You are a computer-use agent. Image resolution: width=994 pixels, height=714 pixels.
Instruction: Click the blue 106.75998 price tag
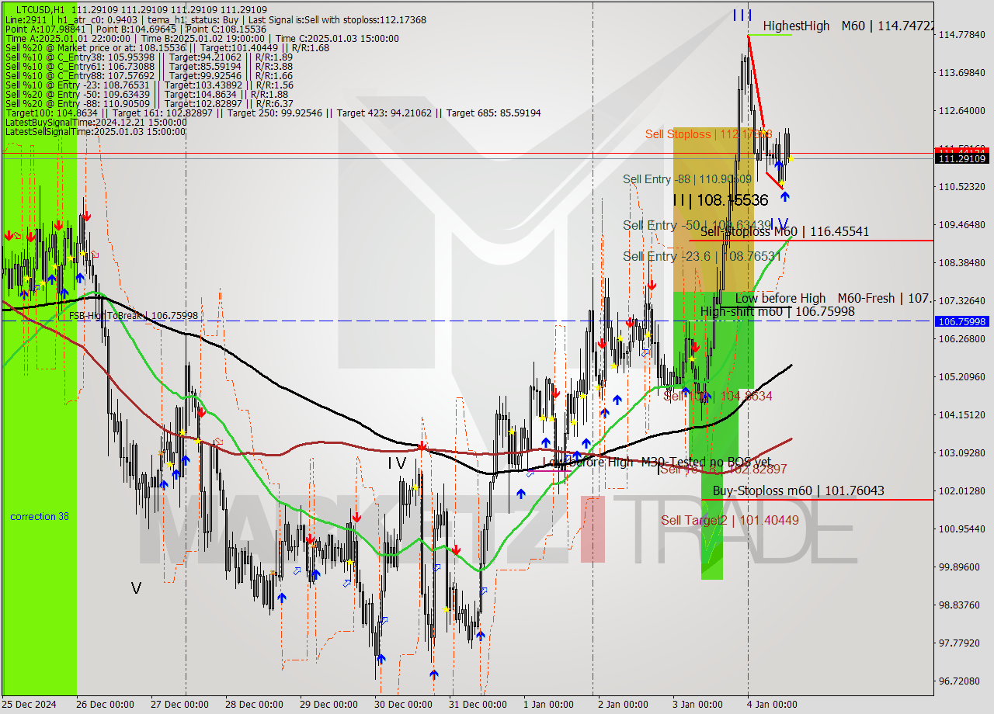(963, 321)
